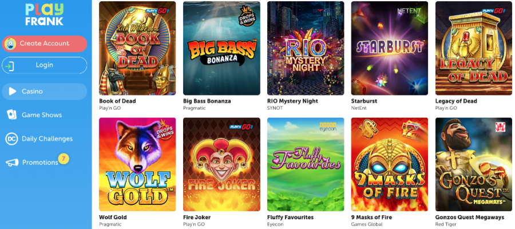Click the Gonzos Quest Megaways title link
Screen dimensions: 515x229
469,217
